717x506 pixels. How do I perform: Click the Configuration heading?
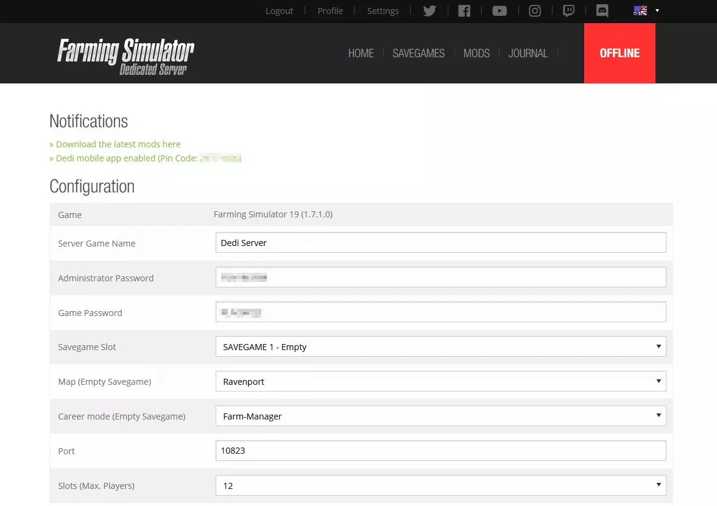coord(92,186)
